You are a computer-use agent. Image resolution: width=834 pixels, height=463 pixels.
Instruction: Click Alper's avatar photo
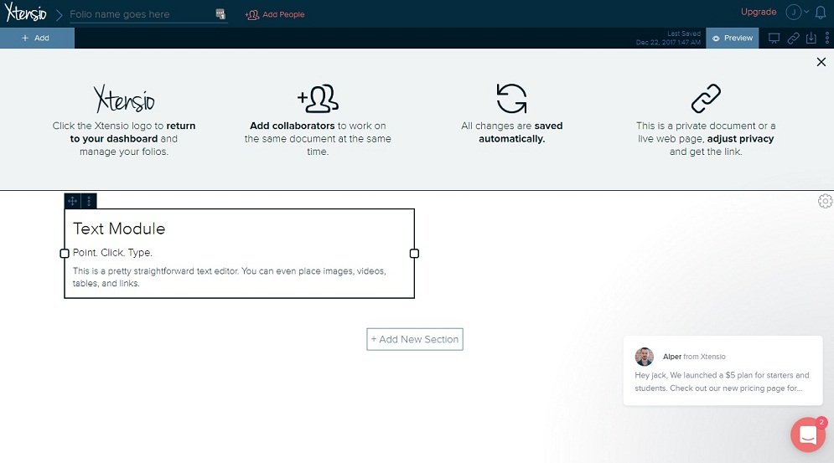point(644,357)
